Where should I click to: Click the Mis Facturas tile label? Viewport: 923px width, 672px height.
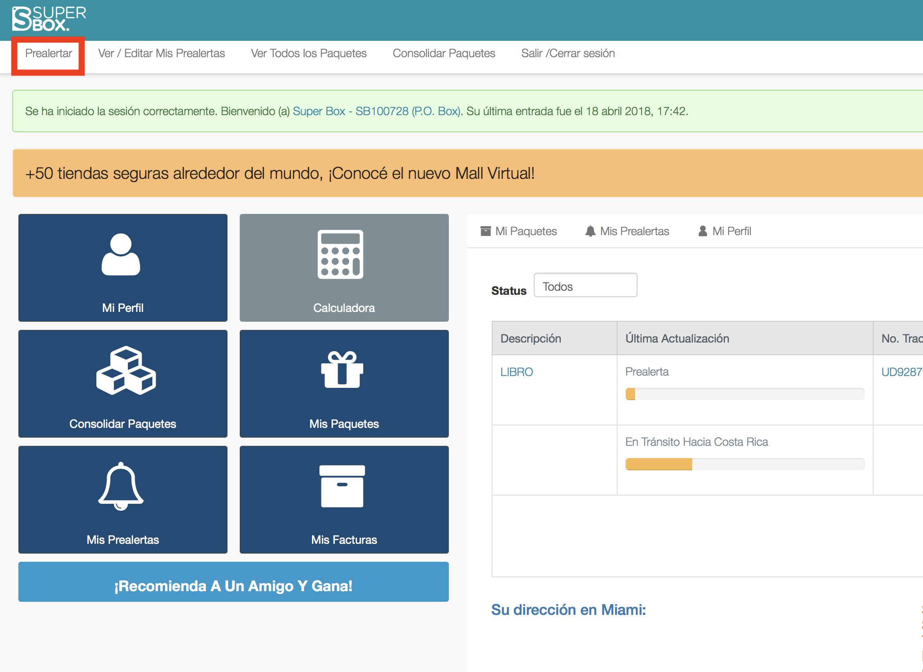pos(344,540)
